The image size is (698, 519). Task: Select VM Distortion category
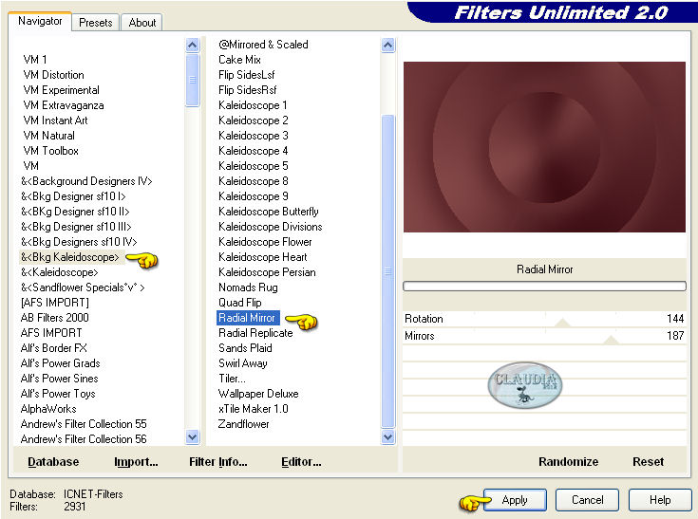54,75
